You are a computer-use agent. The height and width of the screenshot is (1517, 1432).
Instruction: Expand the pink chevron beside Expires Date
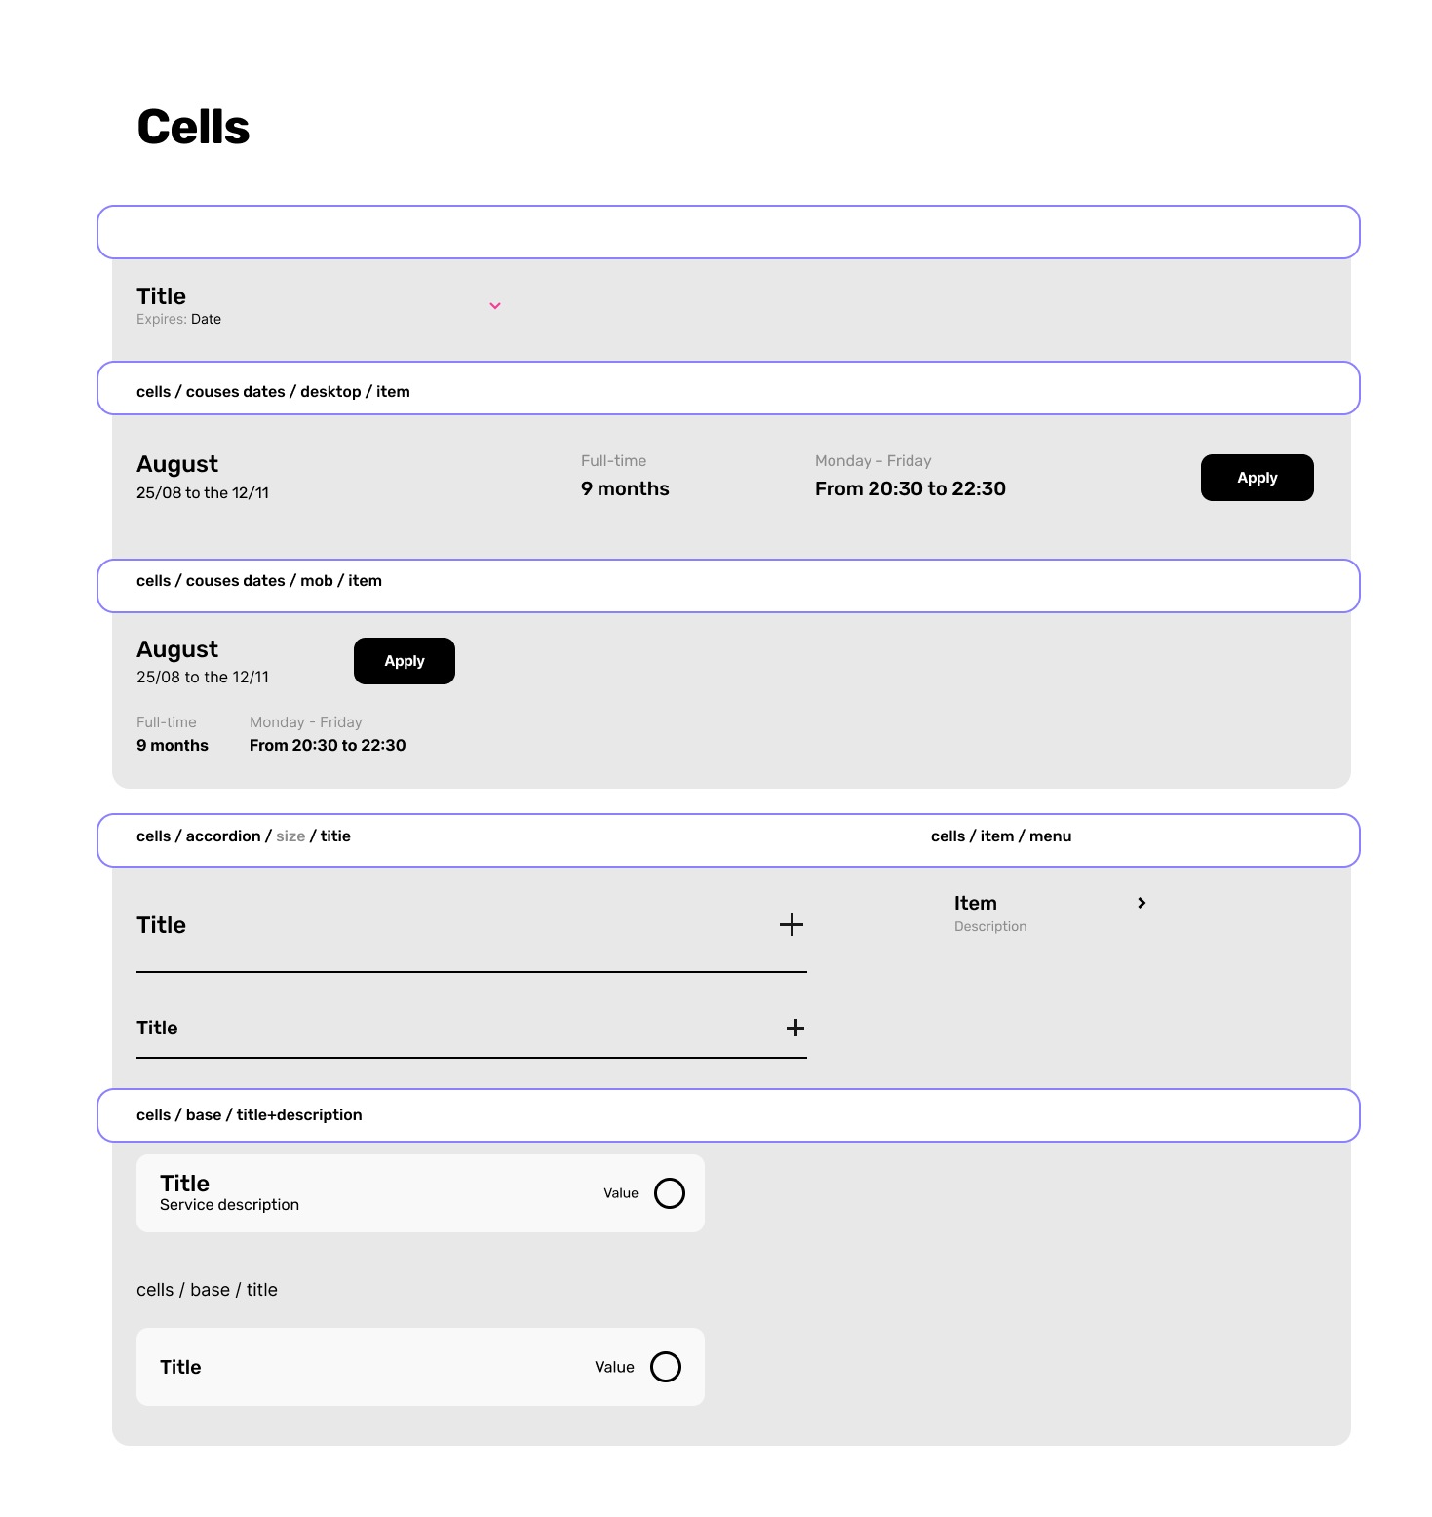pyautogui.click(x=495, y=306)
